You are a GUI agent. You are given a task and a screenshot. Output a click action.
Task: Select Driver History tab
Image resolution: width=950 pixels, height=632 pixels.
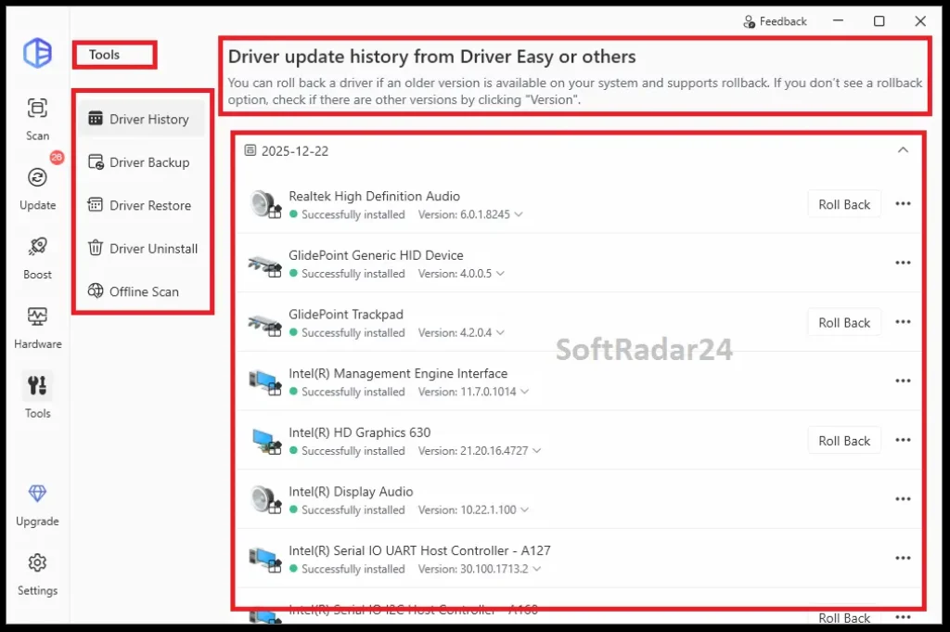pyautogui.click(x=141, y=119)
